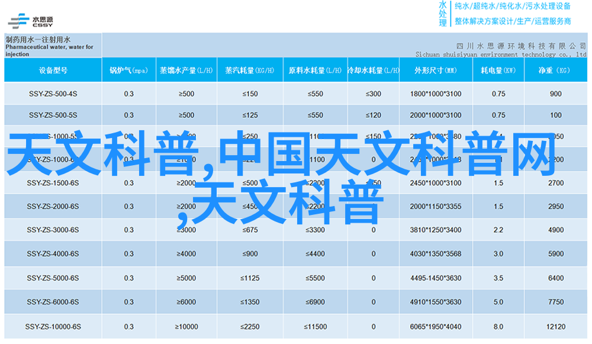The image size is (592, 344).
Task: Select the 设备型号 column header
Action: pos(53,70)
